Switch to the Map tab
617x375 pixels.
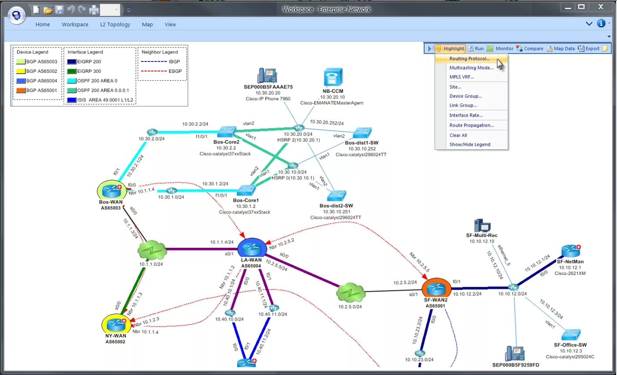pyautogui.click(x=147, y=24)
